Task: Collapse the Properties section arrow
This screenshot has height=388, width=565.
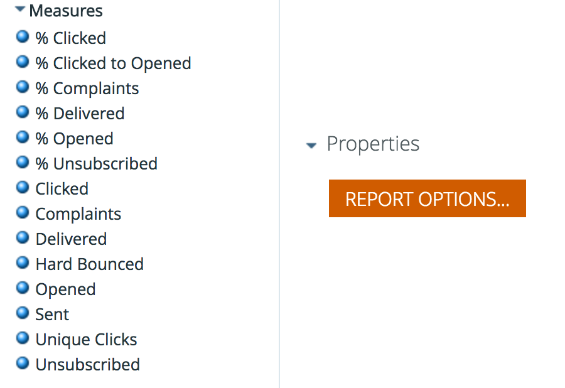Action: (311, 146)
